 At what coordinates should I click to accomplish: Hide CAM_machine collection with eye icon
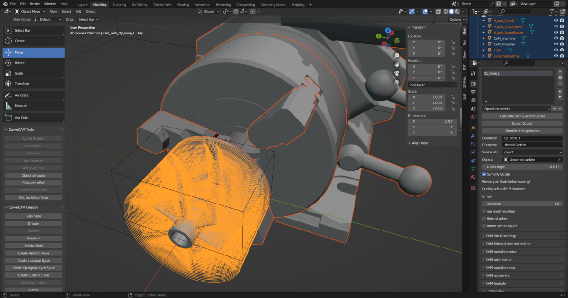(x=556, y=38)
